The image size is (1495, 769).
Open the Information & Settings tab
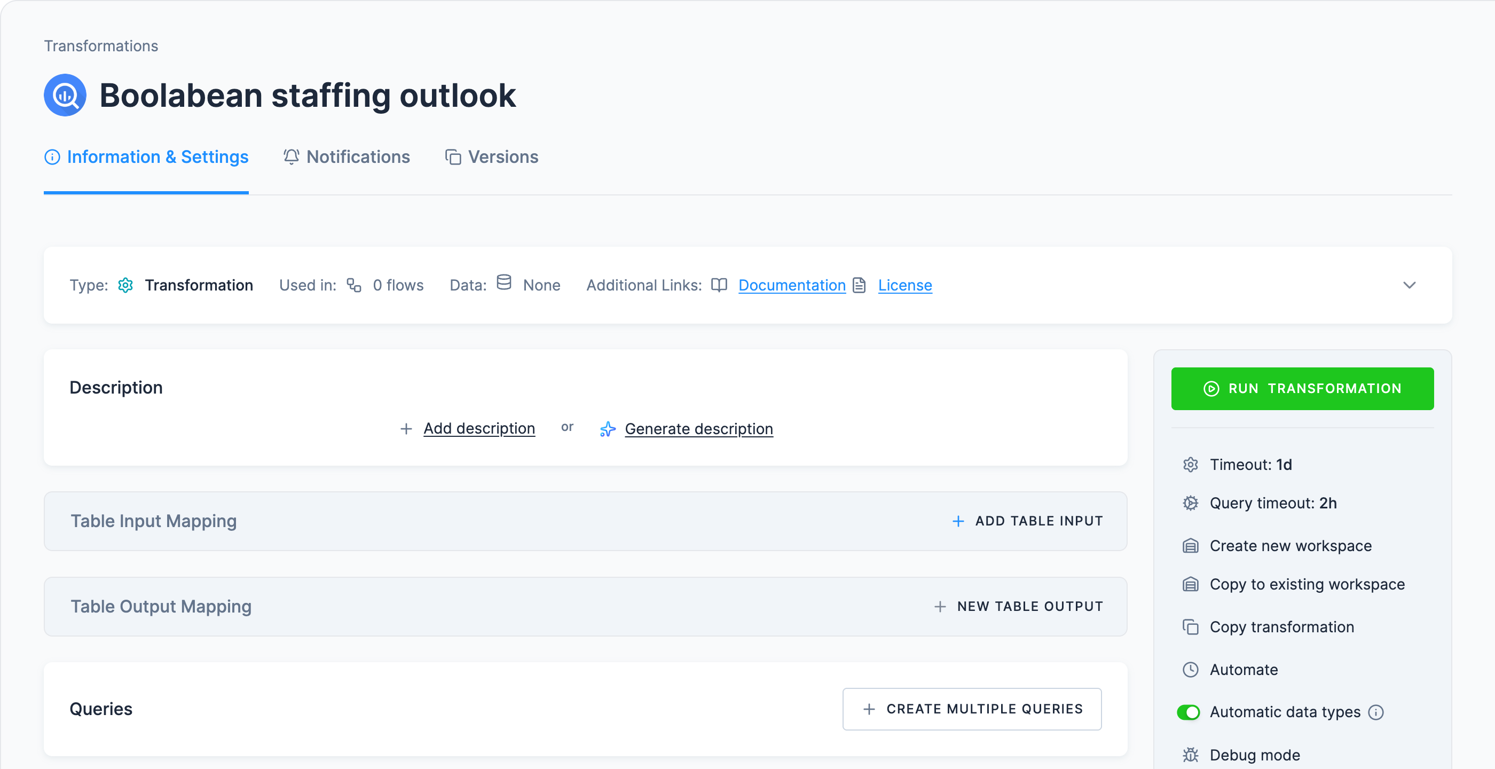(x=146, y=158)
